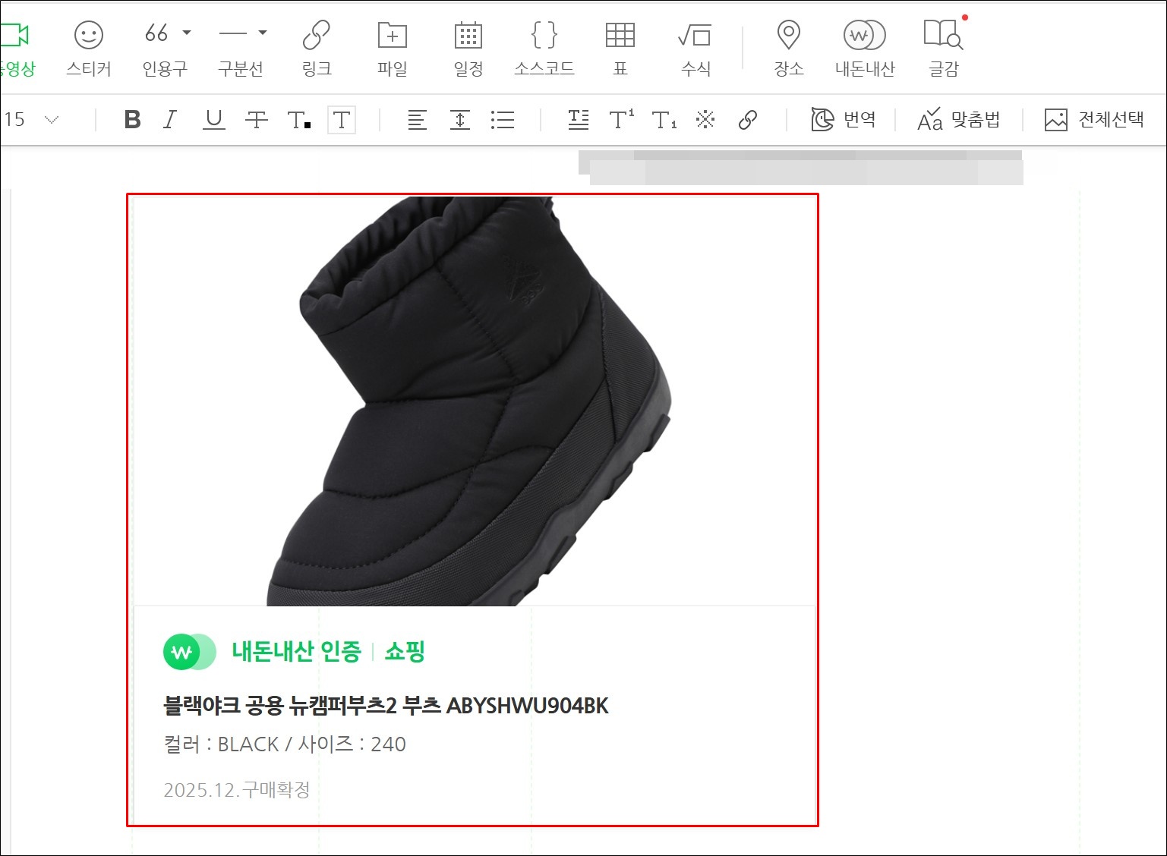Image resolution: width=1167 pixels, height=856 pixels.
Task: Open the 글감 material search
Action: point(944,49)
